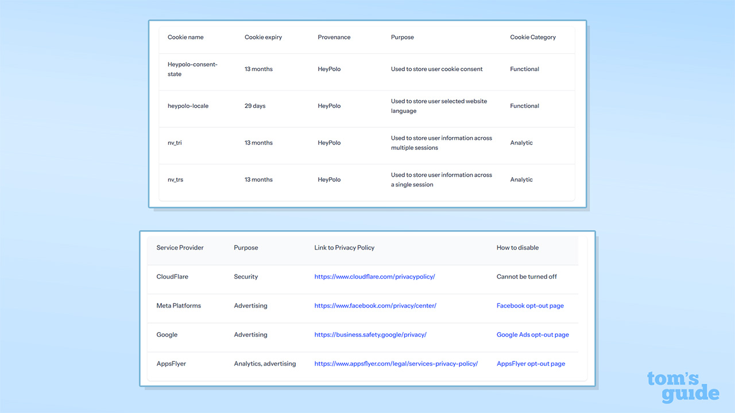Viewport: 735px width, 413px height.
Task: Open the CloudFlare privacy policy link
Action: [375, 276]
